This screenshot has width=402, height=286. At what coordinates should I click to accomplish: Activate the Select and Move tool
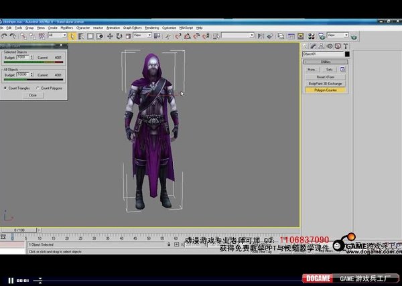[x=111, y=35]
